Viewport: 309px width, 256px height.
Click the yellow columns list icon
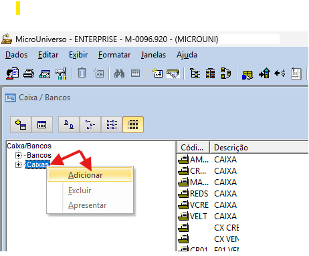click(x=210, y=74)
